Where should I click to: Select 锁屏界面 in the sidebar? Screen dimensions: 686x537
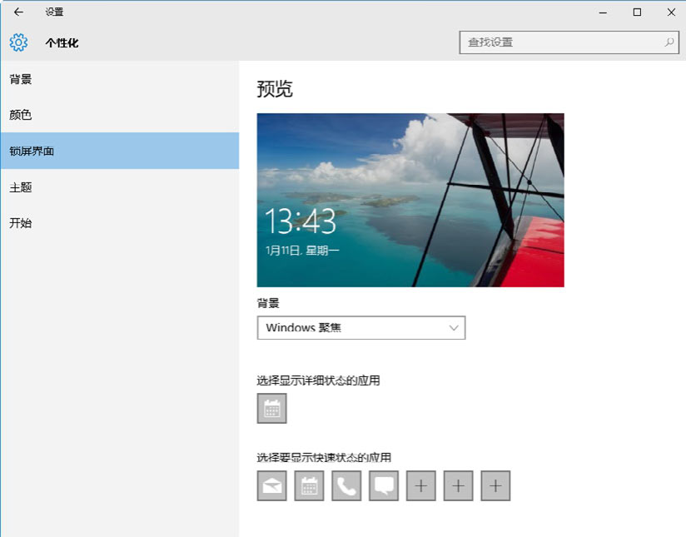pos(32,152)
